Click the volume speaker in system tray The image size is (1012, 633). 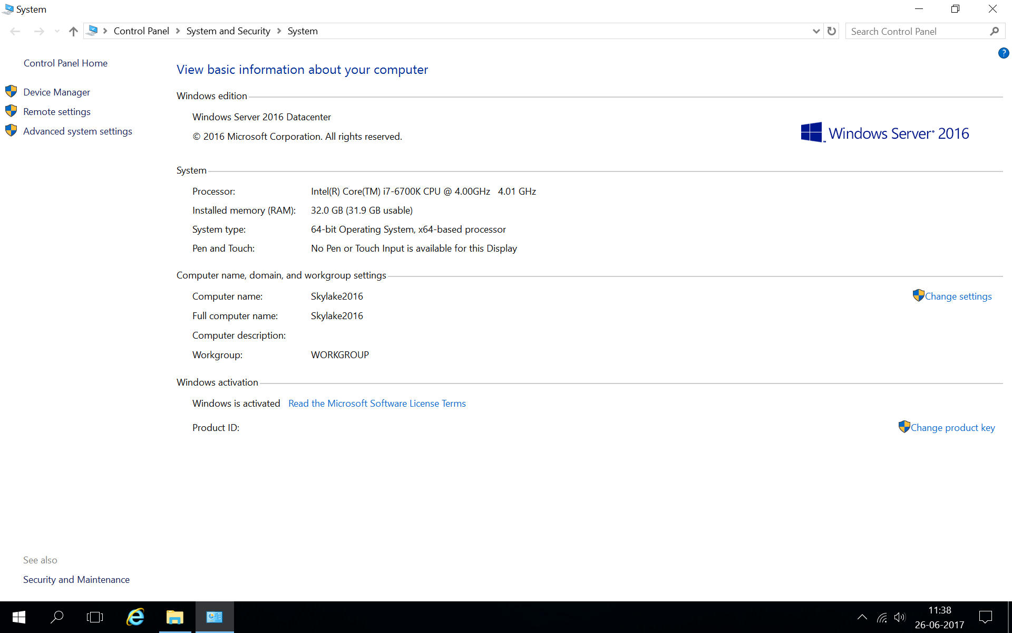(x=899, y=617)
